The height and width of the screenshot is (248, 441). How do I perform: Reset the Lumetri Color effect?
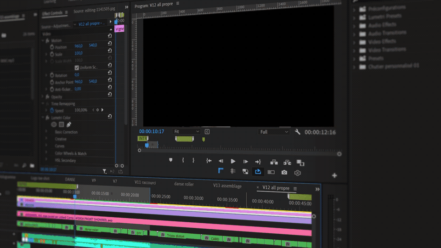click(x=110, y=116)
